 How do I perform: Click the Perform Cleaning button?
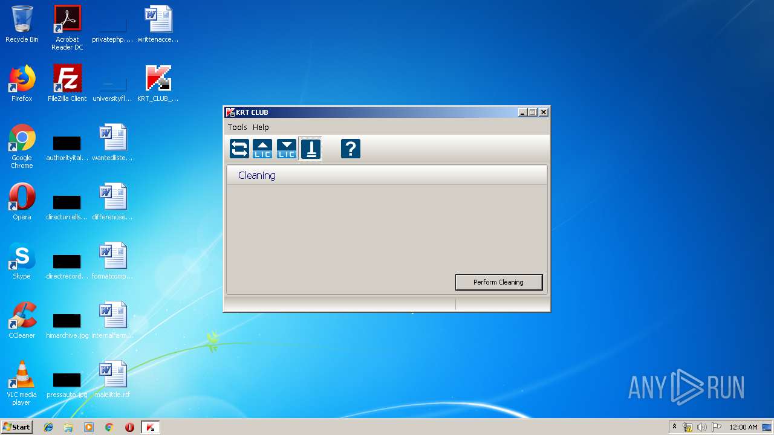[499, 282]
